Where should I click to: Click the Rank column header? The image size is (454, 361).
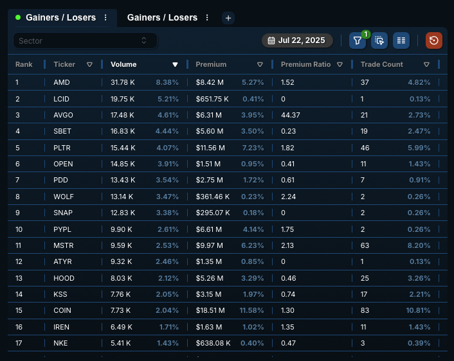(24, 64)
